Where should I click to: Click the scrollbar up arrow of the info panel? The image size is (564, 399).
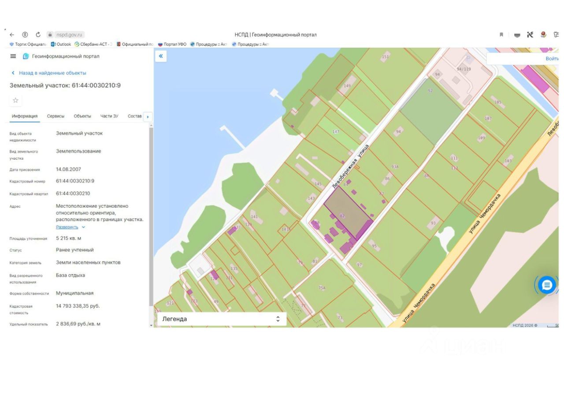(151, 125)
